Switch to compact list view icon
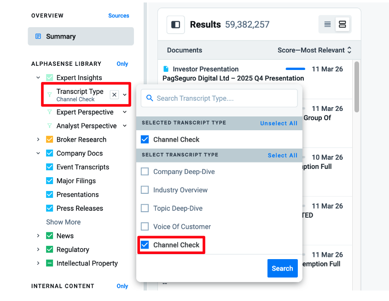Image resolution: width=389 pixels, height=301 pixels. [327, 24]
